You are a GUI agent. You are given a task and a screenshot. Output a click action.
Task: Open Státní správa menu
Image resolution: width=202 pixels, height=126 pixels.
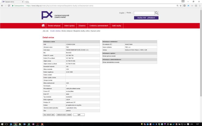[69, 26]
